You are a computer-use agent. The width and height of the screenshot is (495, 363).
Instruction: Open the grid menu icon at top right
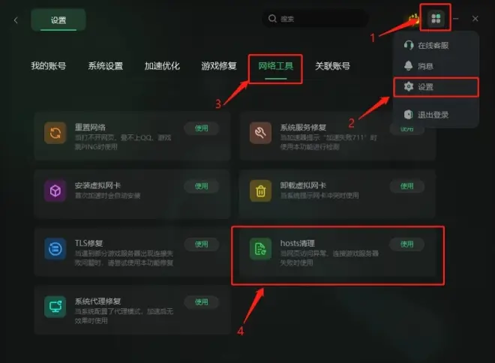(x=436, y=18)
